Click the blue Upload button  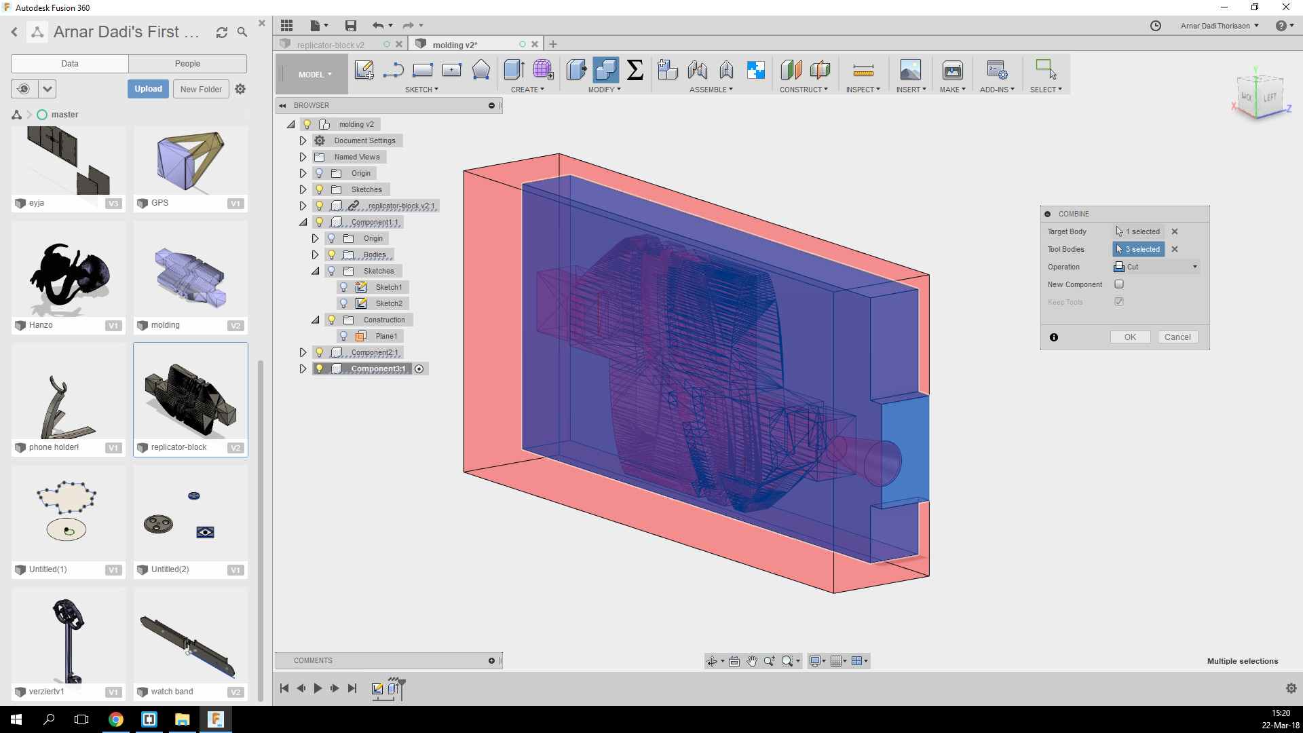pyautogui.click(x=148, y=89)
